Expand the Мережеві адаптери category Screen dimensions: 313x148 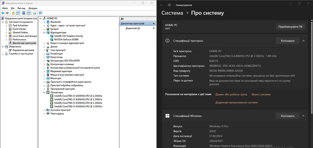[x=44, y=71]
